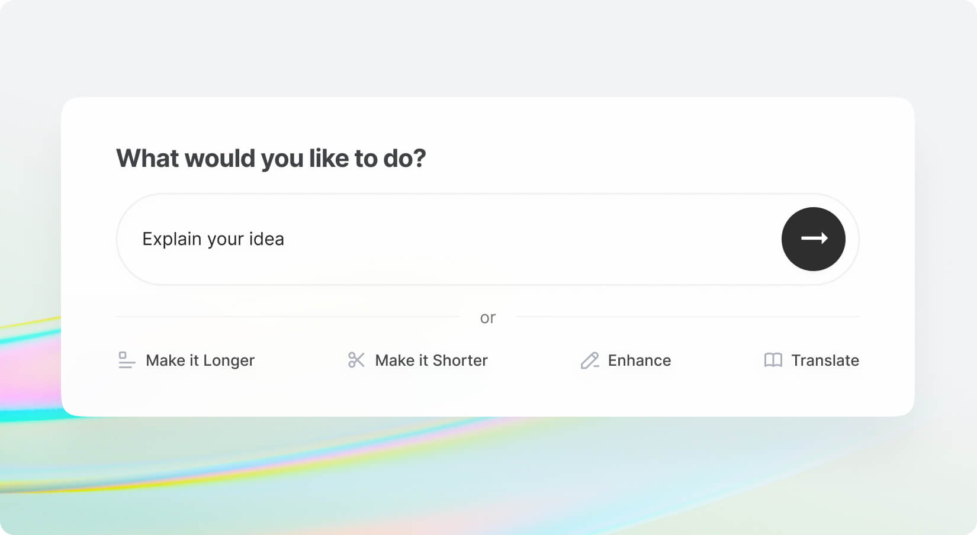Screen dimensions: 977x535
Task: Click the gray background above the white card
Action: [488, 47]
